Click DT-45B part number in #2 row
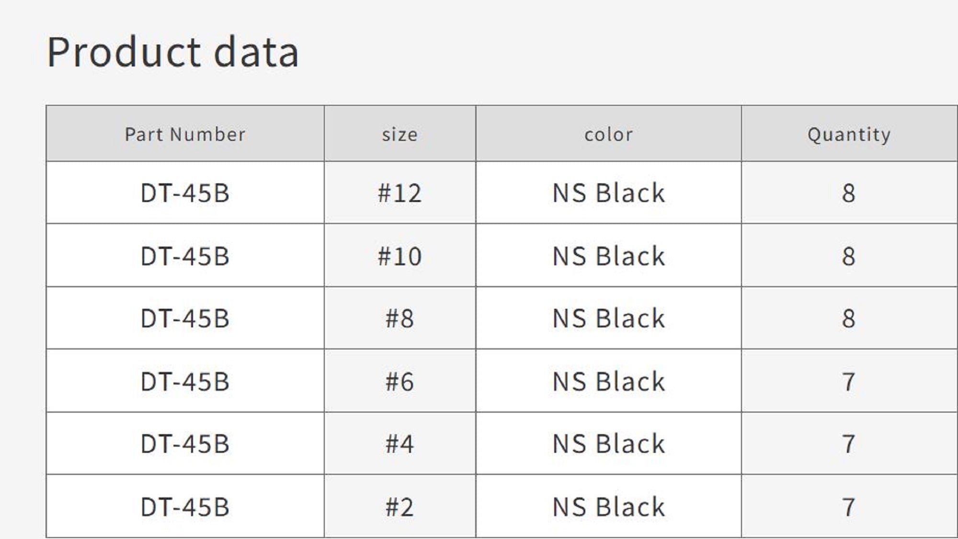The image size is (958, 539). (185, 507)
